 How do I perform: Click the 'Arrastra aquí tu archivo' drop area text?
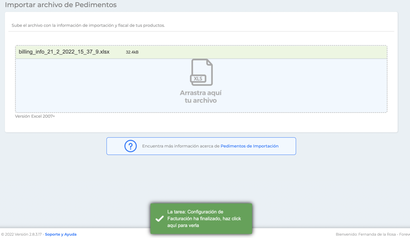coord(201,97)
